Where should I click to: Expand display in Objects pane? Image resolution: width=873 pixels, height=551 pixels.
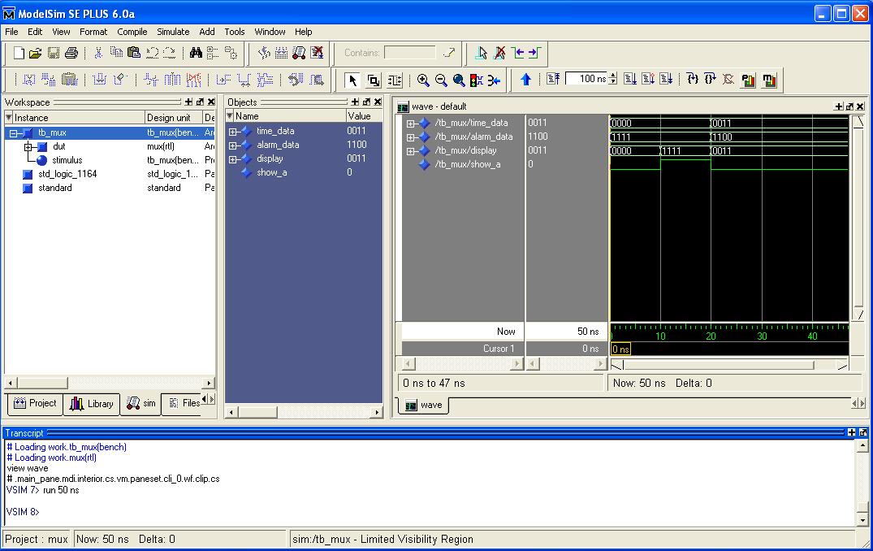[233, 159]
